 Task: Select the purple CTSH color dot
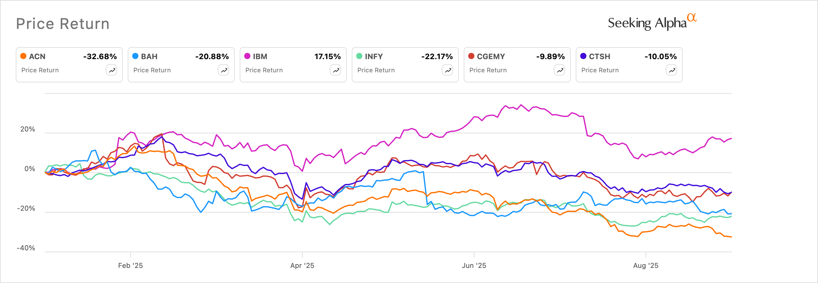tap(583, 56)
